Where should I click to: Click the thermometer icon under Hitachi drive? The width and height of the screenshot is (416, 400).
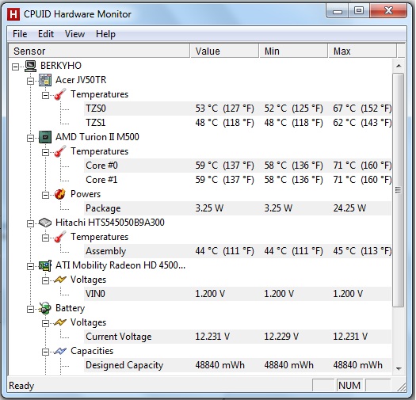[60, 237]
